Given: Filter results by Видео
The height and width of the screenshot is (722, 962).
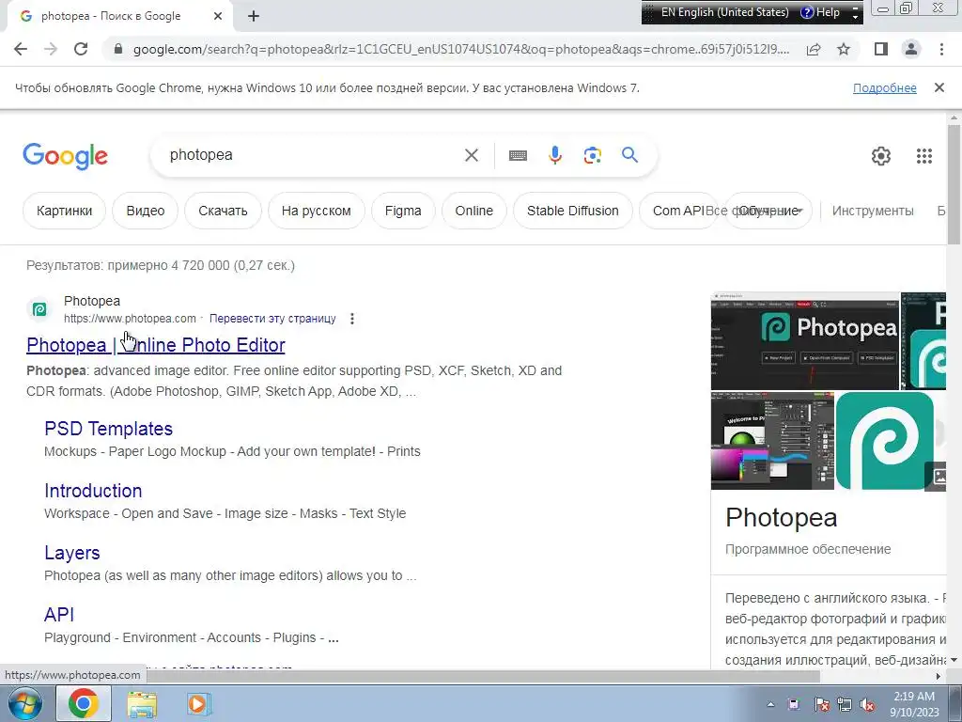Looking at the screenshot, I should pos(146,211).
